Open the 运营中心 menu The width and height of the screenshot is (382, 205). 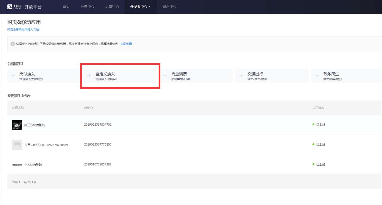[x=112, y=7]
